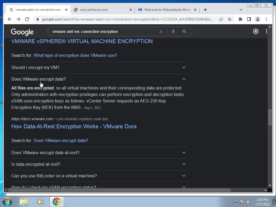Image resolution: width=276 pixels, height=207 pixels.
Task: Click the vertical page scrollbar thumb
Action: click(270, 118)
